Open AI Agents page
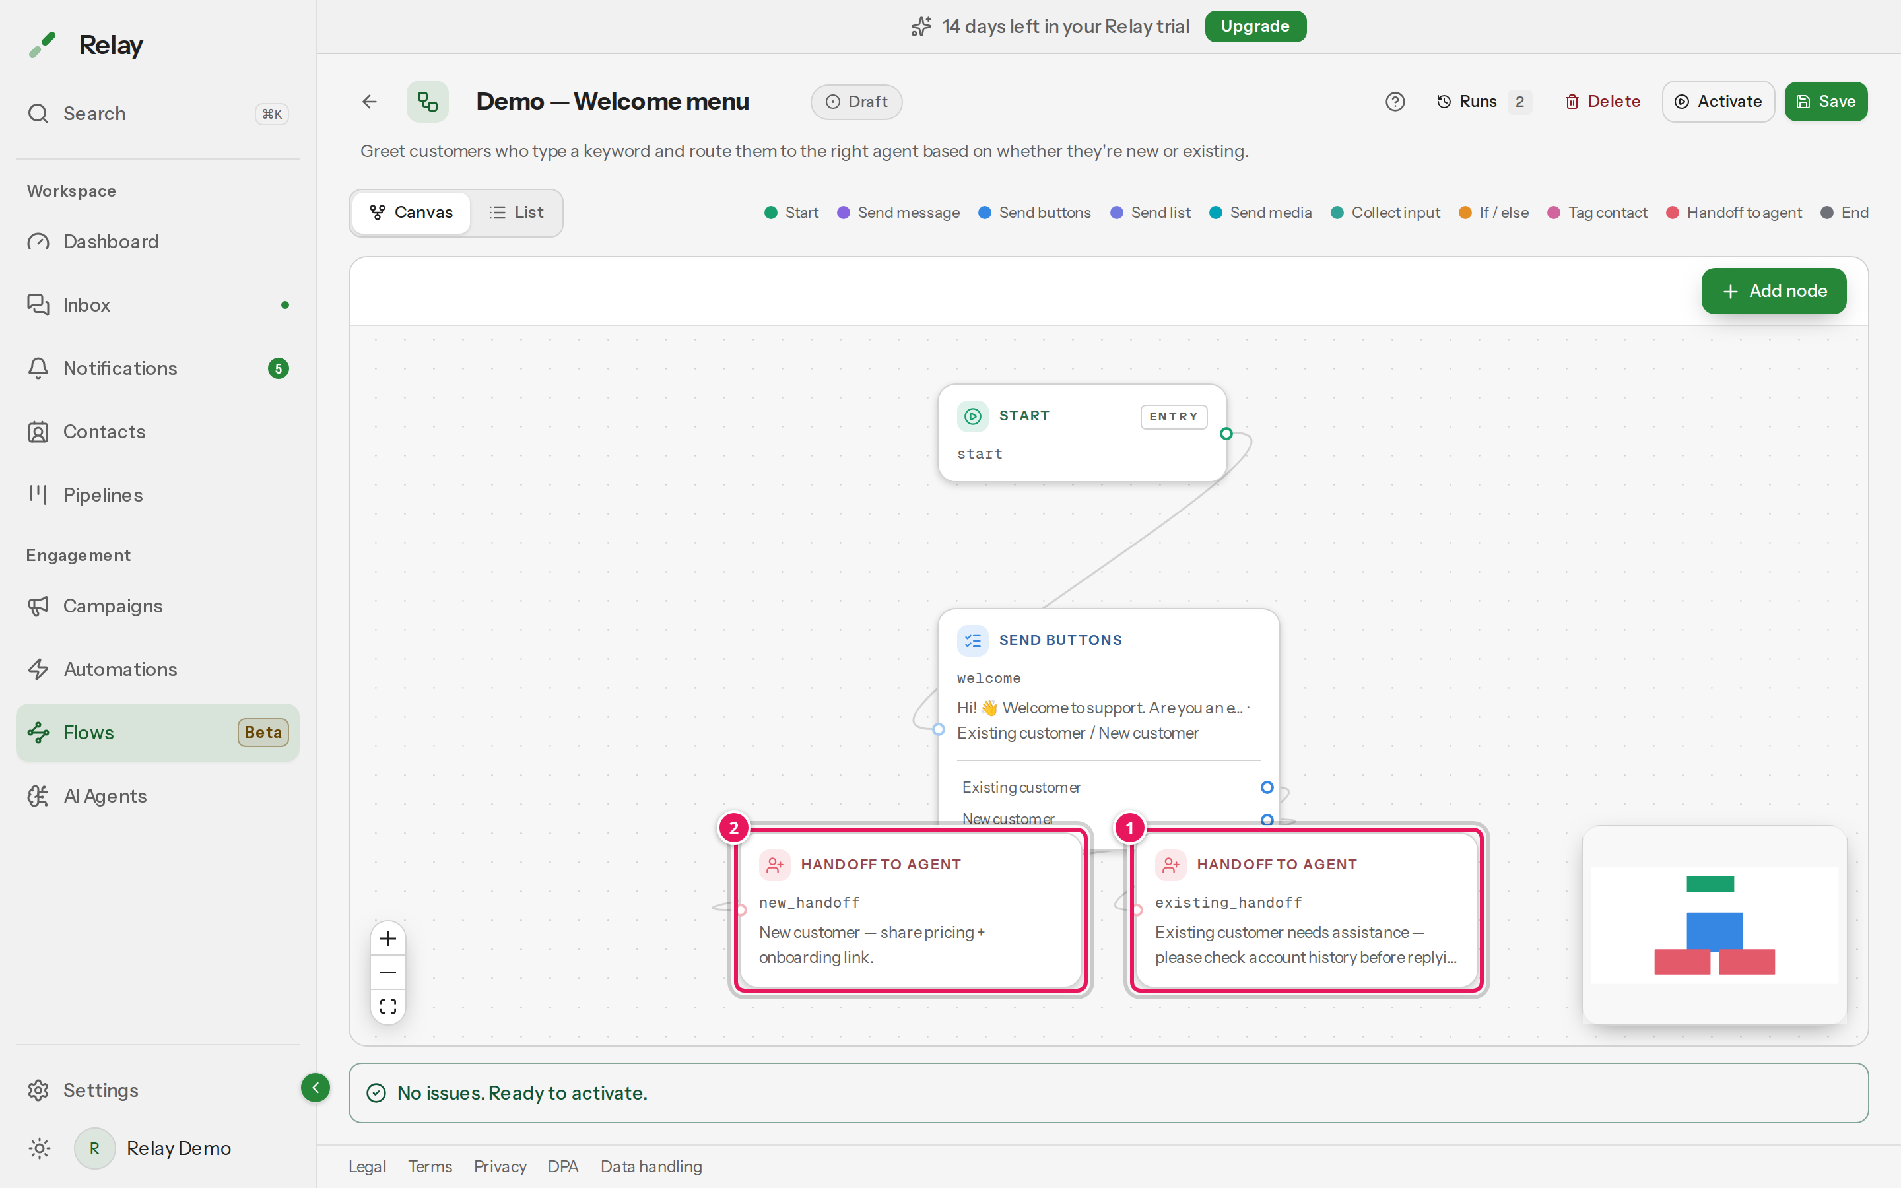The height and width of the screenshot is (1188, 1901). [157, 796]
